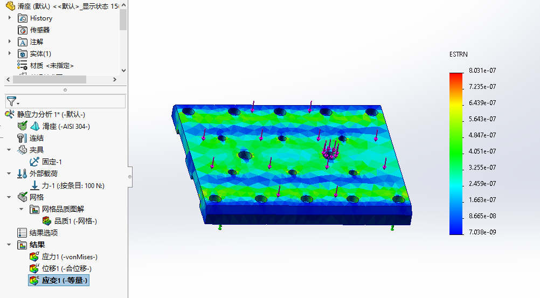Click the 注解 annotations icon
Image resolution: width=540 pixels, height=298 pixels.
tap(23, 42)
